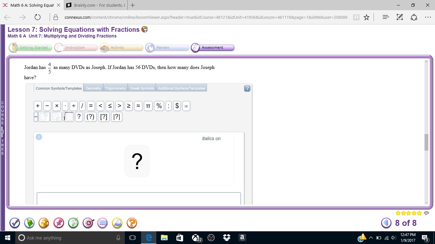Image resolution: width=435 pixels, height=244 pixels.
Task: Insert the infinity symbol
Action: click(x=186, y=106)
